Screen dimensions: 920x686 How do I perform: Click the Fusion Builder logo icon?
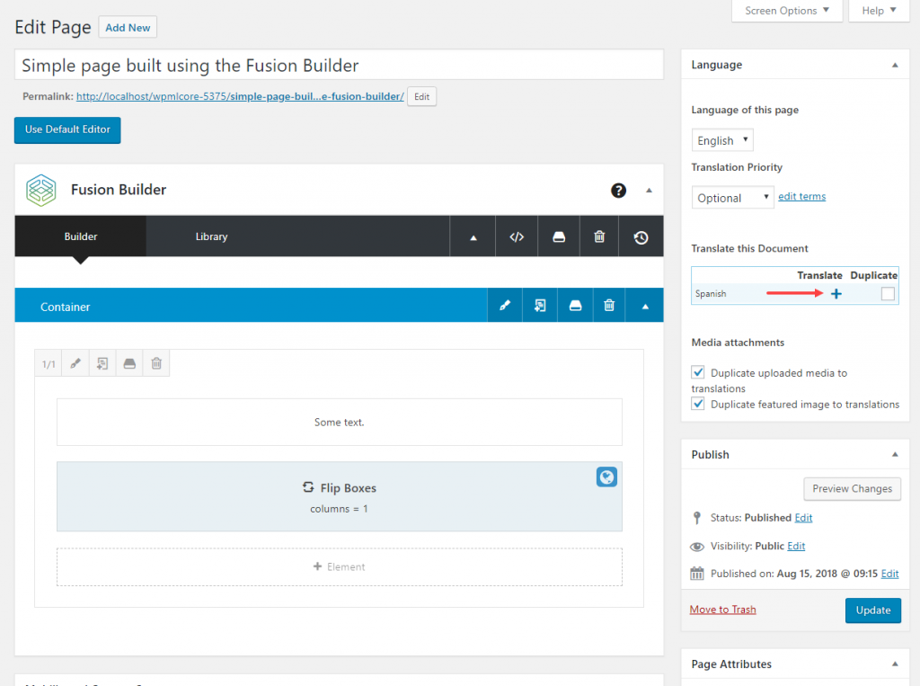(x=41, y=191)
